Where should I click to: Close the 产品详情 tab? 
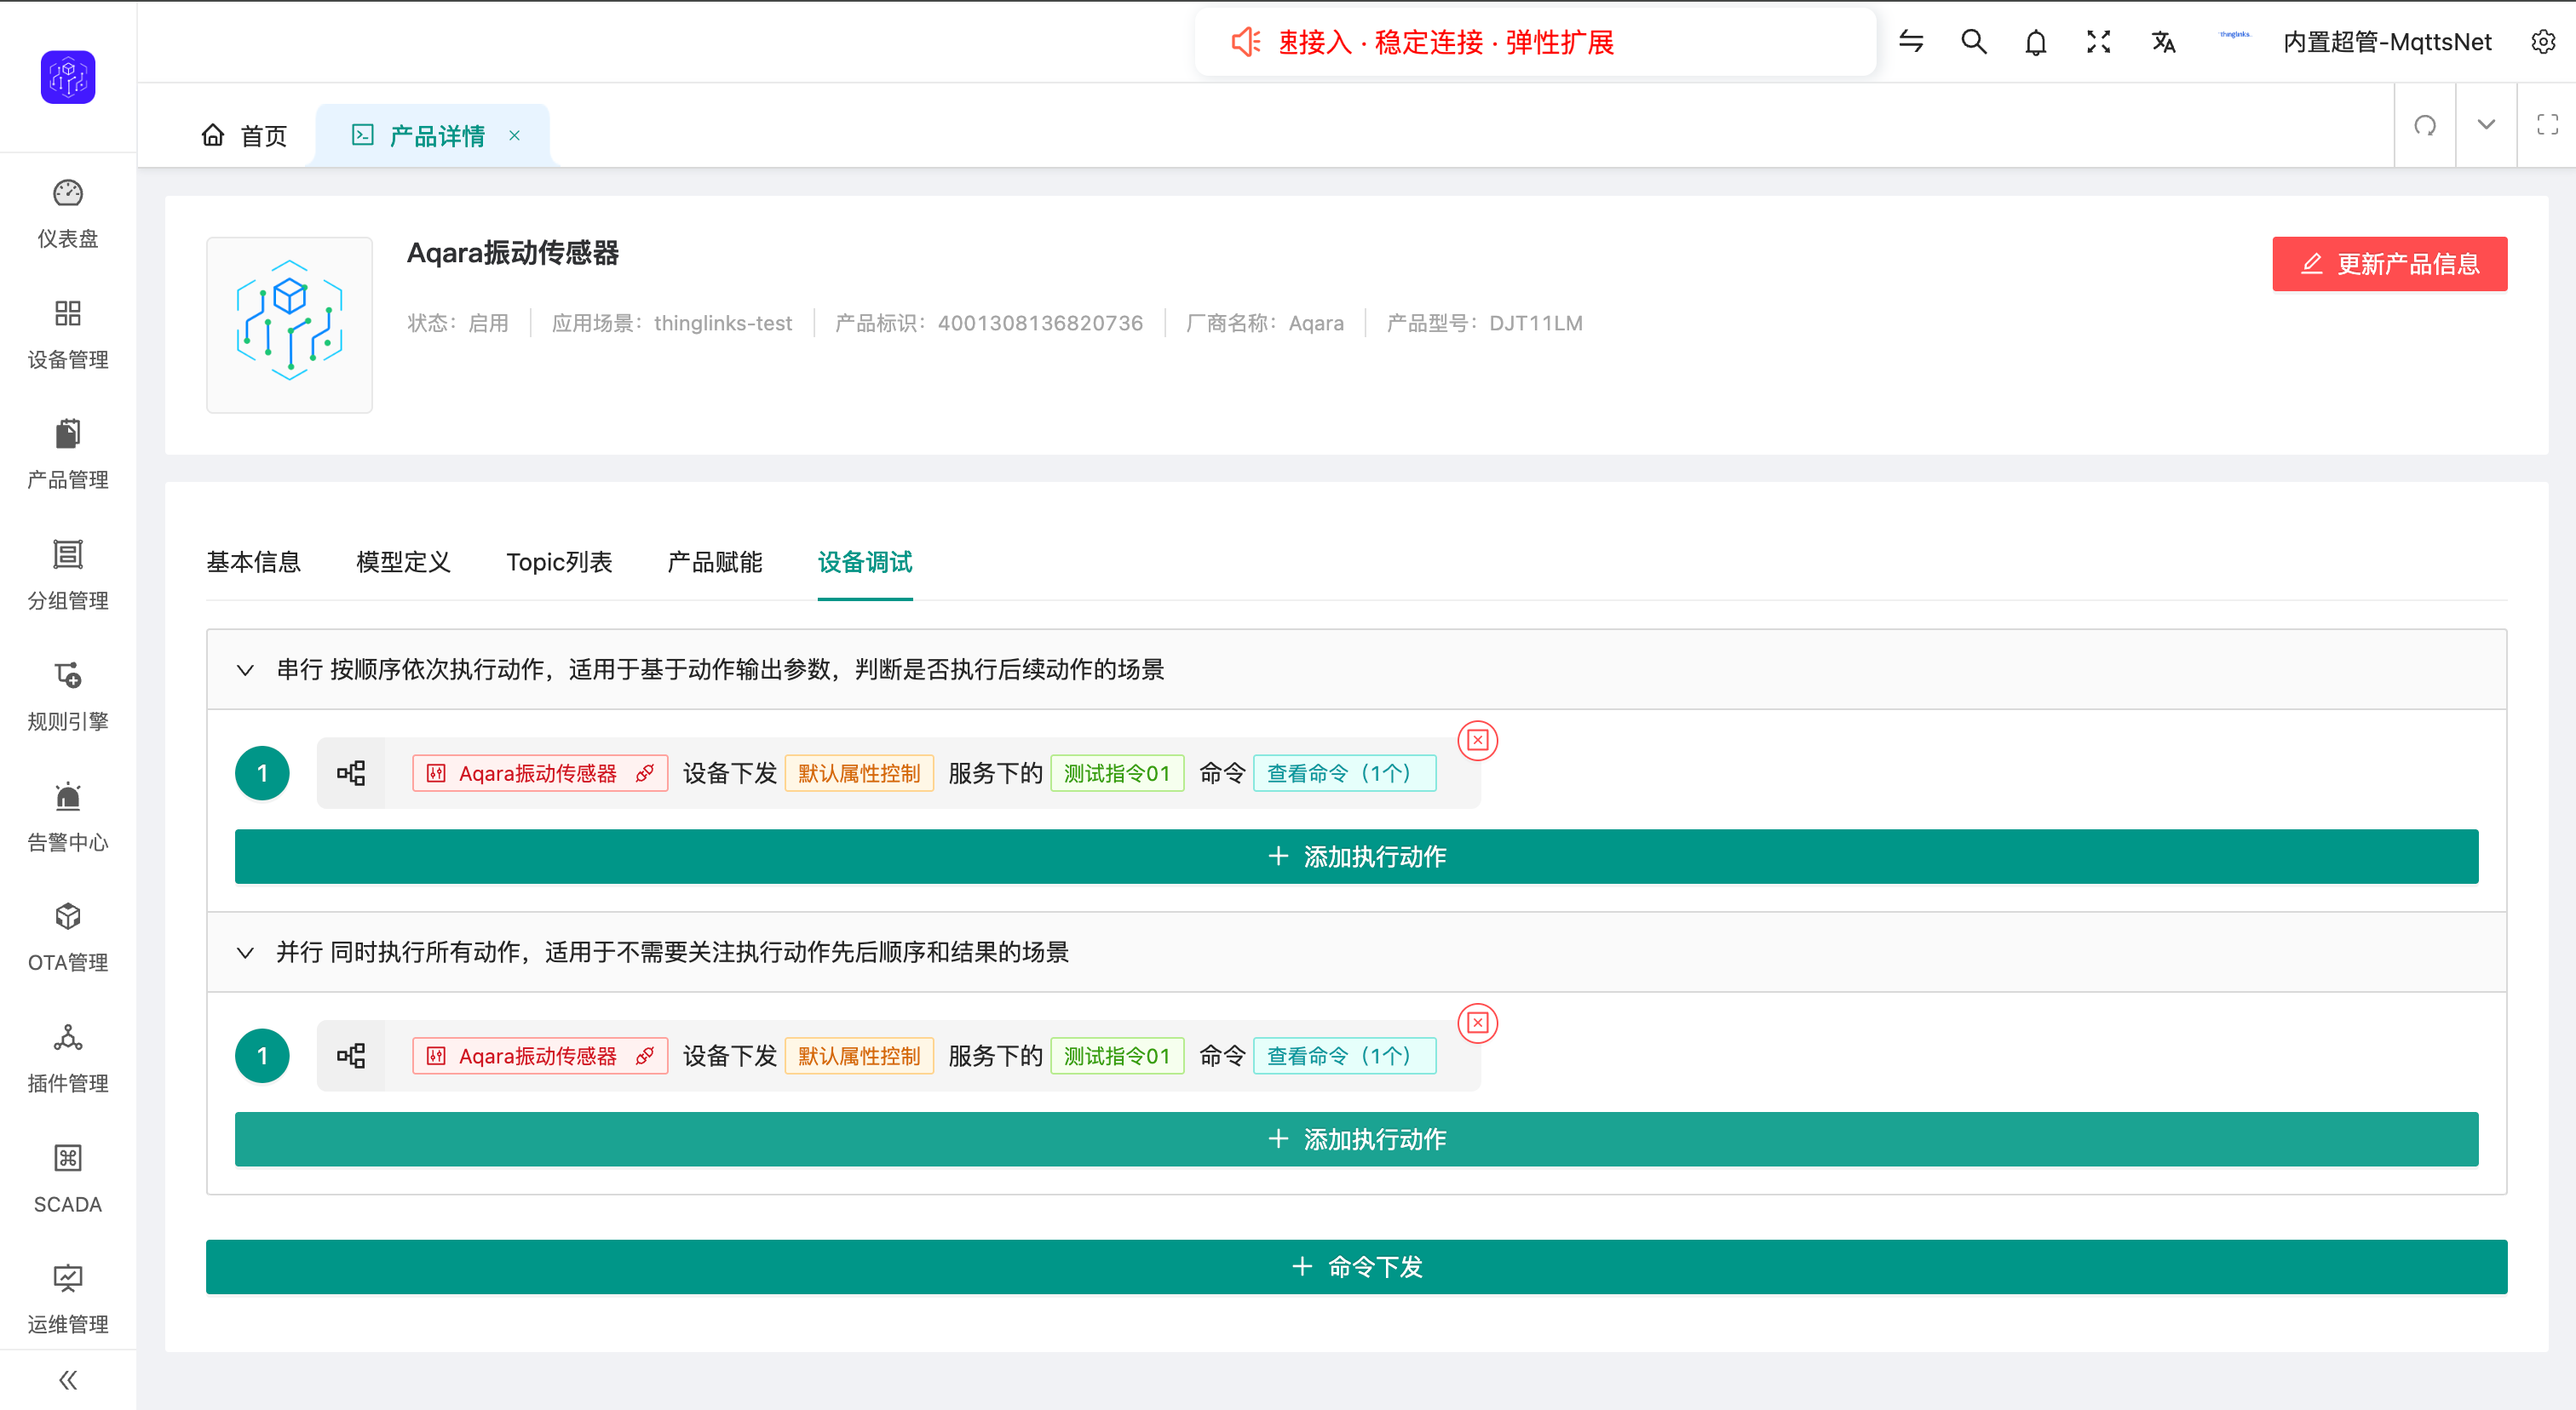coord(514,135)
